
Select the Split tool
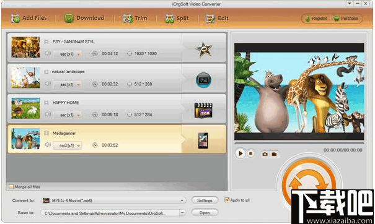[x=177, y=19]
